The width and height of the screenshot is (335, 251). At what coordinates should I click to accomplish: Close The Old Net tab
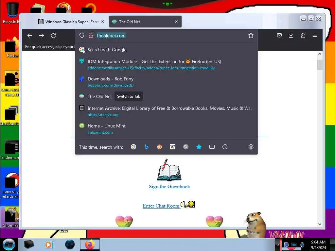pos(176,22)
